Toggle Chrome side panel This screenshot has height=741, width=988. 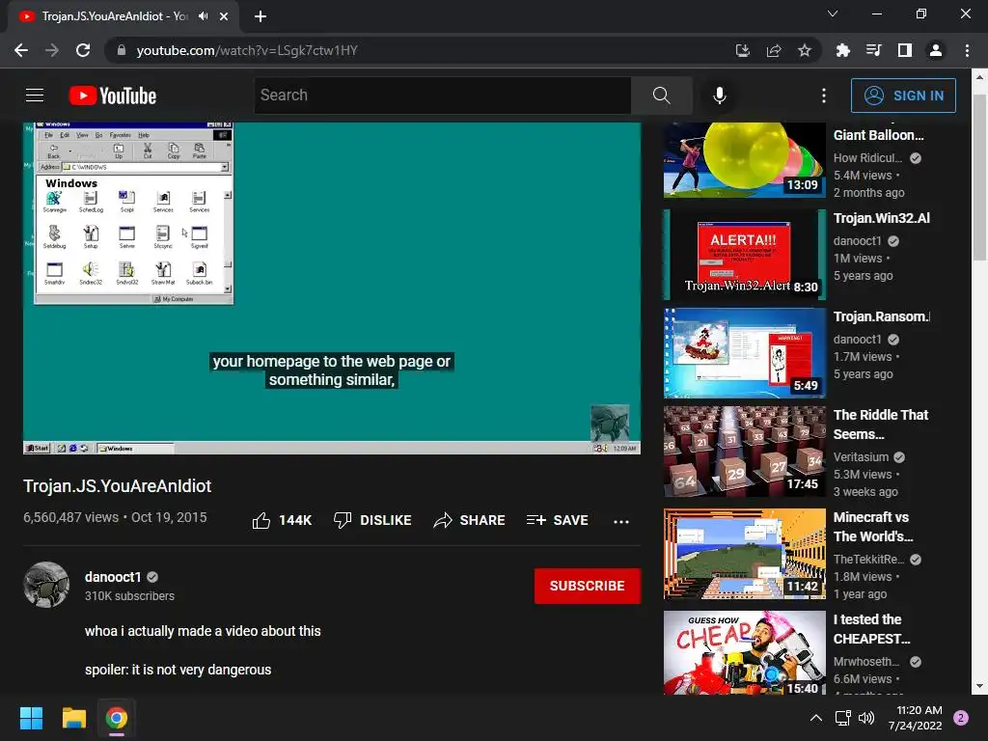(905, 50)
